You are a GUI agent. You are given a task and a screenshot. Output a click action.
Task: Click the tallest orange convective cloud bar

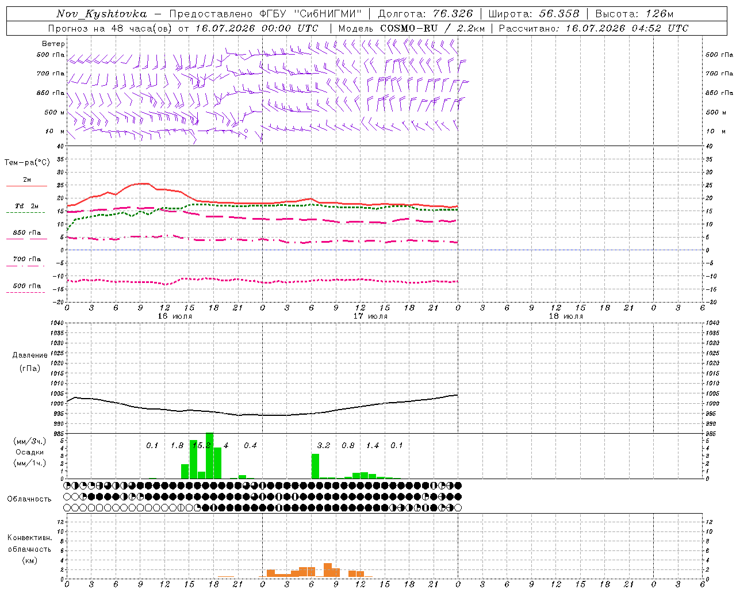click(328, 570)
